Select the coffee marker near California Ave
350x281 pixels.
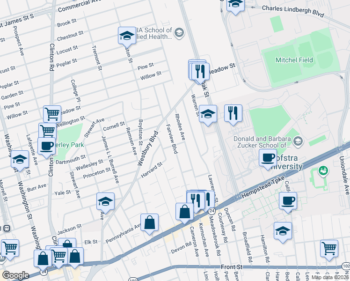pyautogui.click(x=288, y=201)
